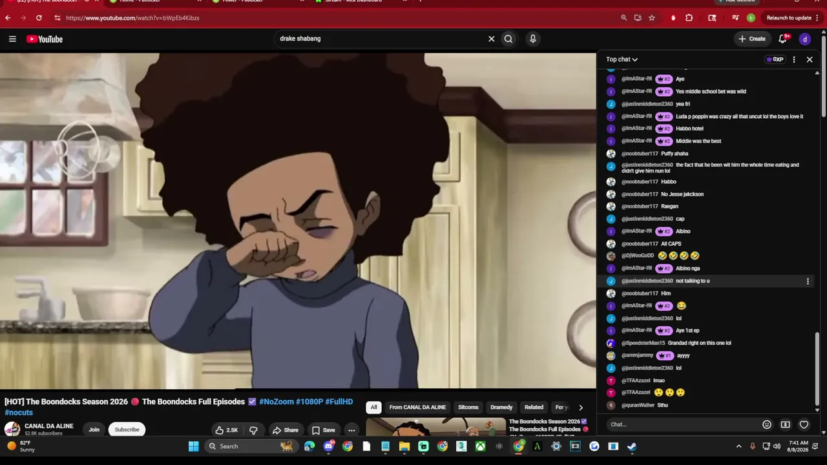Open the emoji picker in chat
The image size is (827, 465).
tap(767, 424)
